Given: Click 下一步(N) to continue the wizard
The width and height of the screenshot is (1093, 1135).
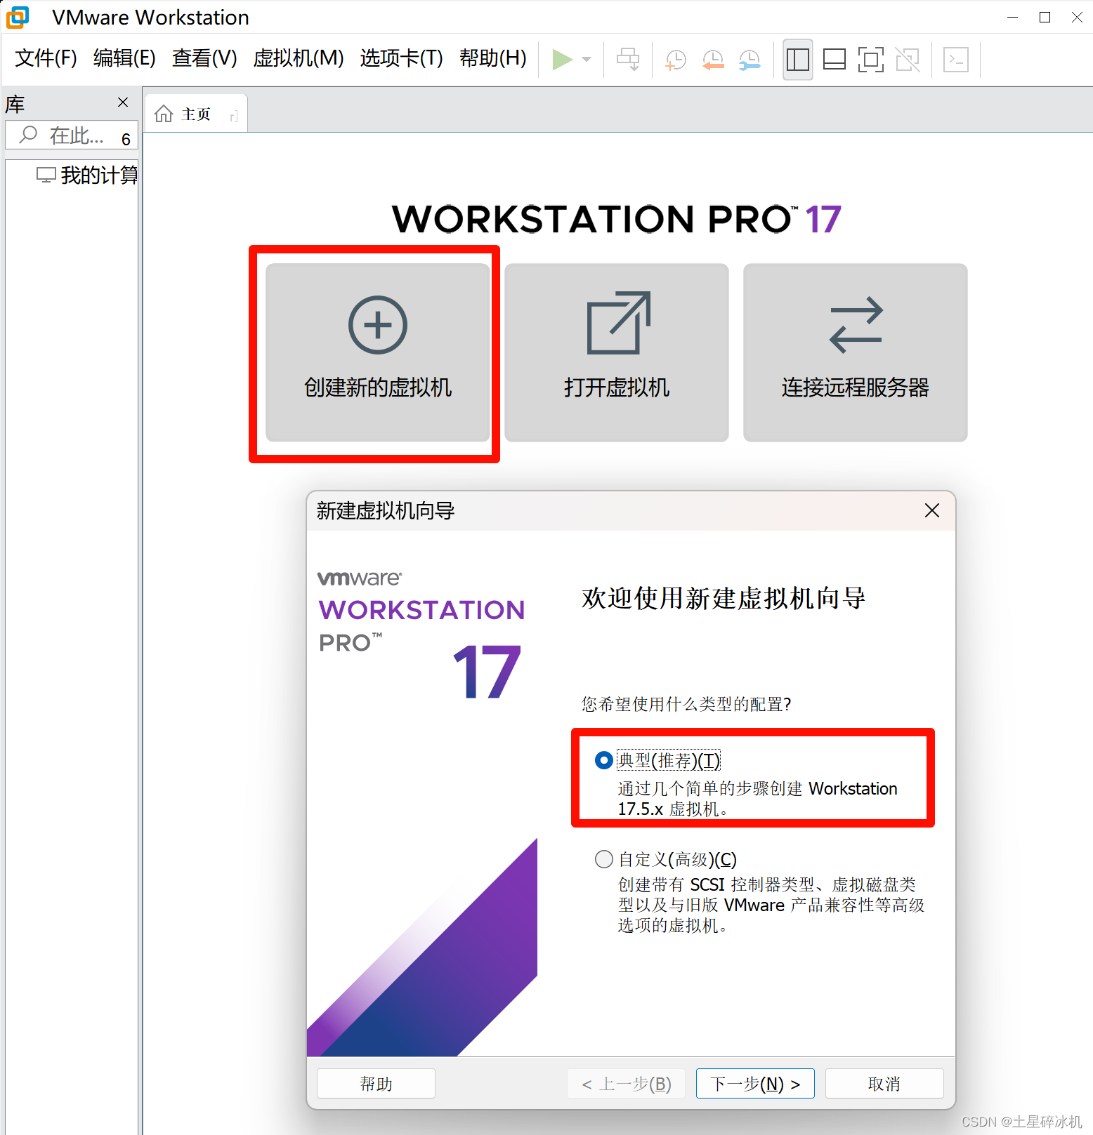Looking at the screenshot, I should pos(755,1084).
